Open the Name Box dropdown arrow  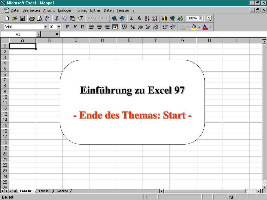pos(39,34)
